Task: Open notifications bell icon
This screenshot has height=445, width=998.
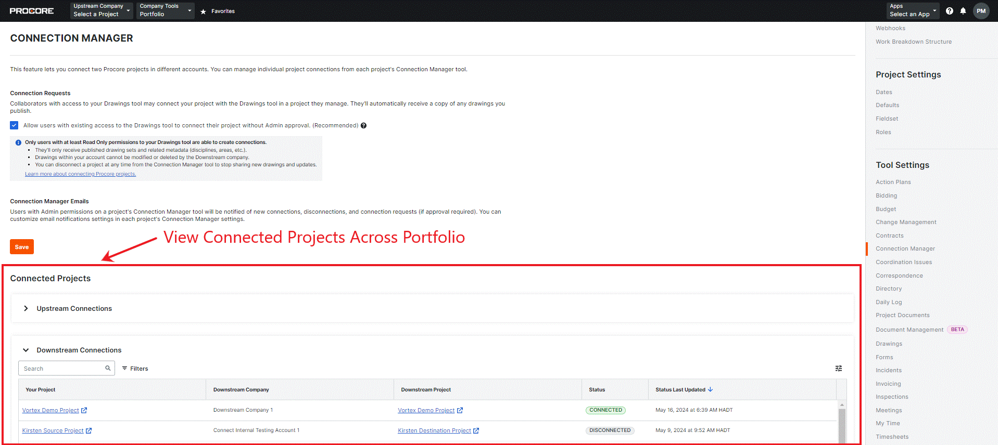Action: pyautogui.click(x=963, y=11)
